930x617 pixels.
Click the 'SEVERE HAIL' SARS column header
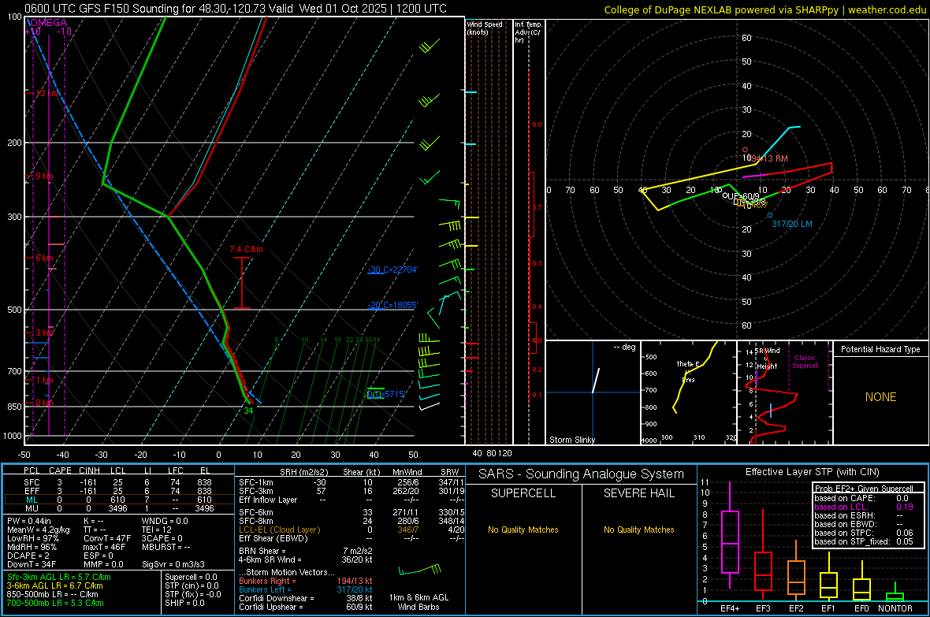click(638, 493)
